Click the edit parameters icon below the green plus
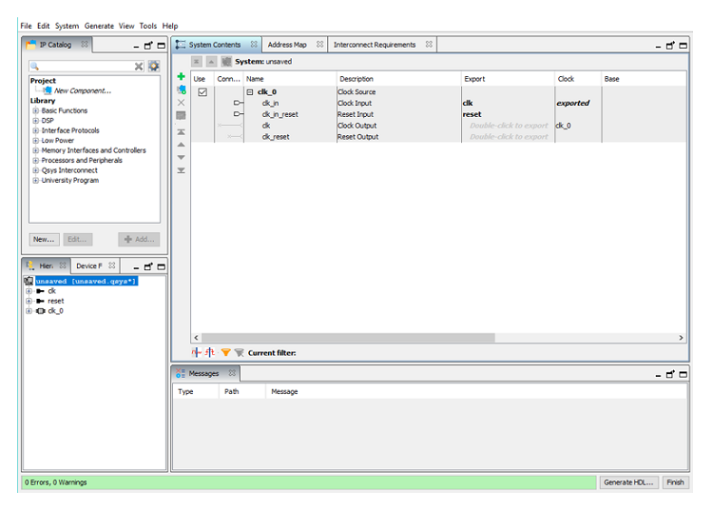This screenshot has width=713, height=511. 181,89
